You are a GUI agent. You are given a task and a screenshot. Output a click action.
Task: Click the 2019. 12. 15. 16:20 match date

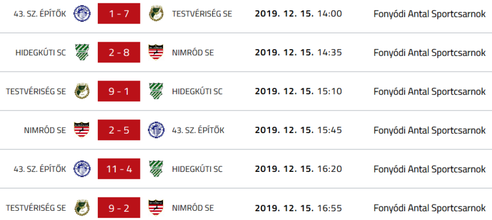pos(298,169)
